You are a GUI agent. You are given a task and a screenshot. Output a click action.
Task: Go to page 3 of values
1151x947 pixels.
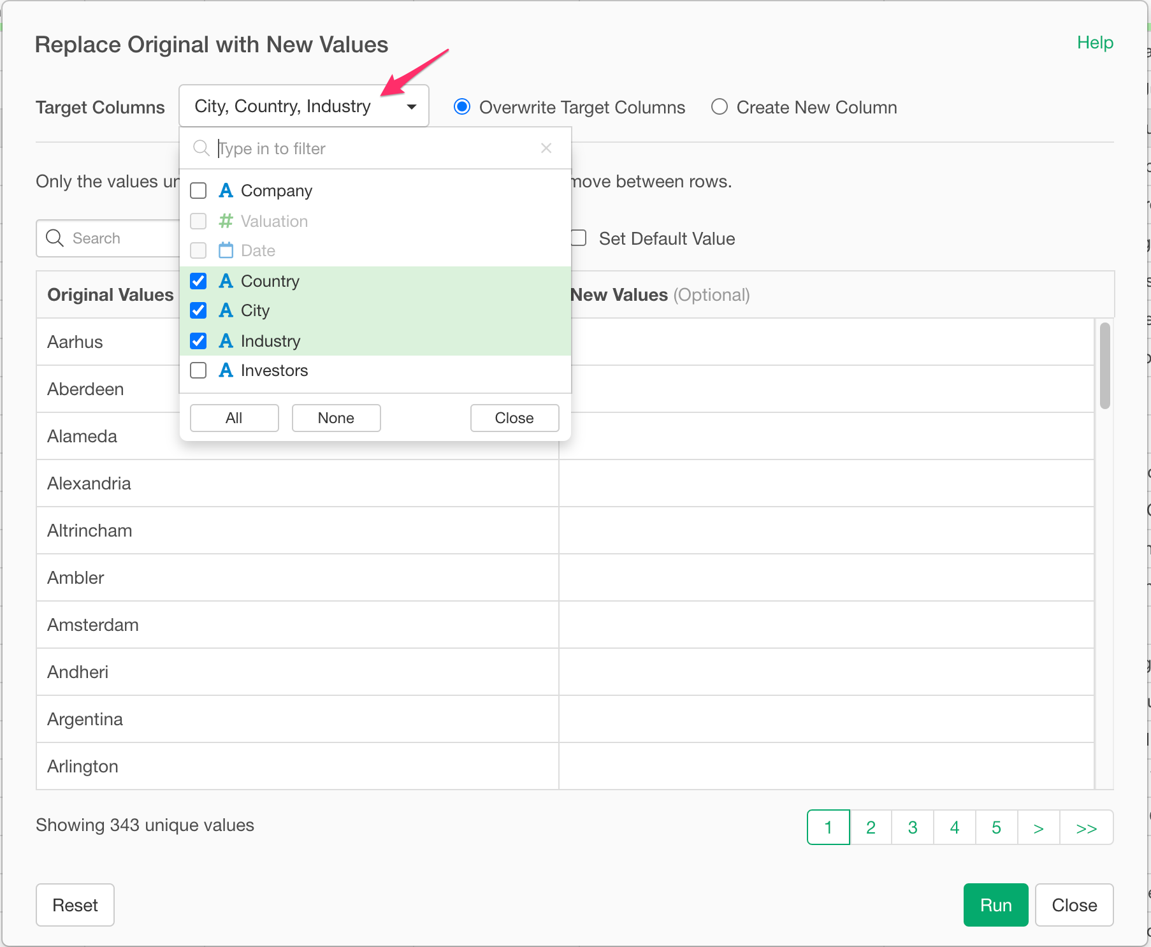[912, 827]
